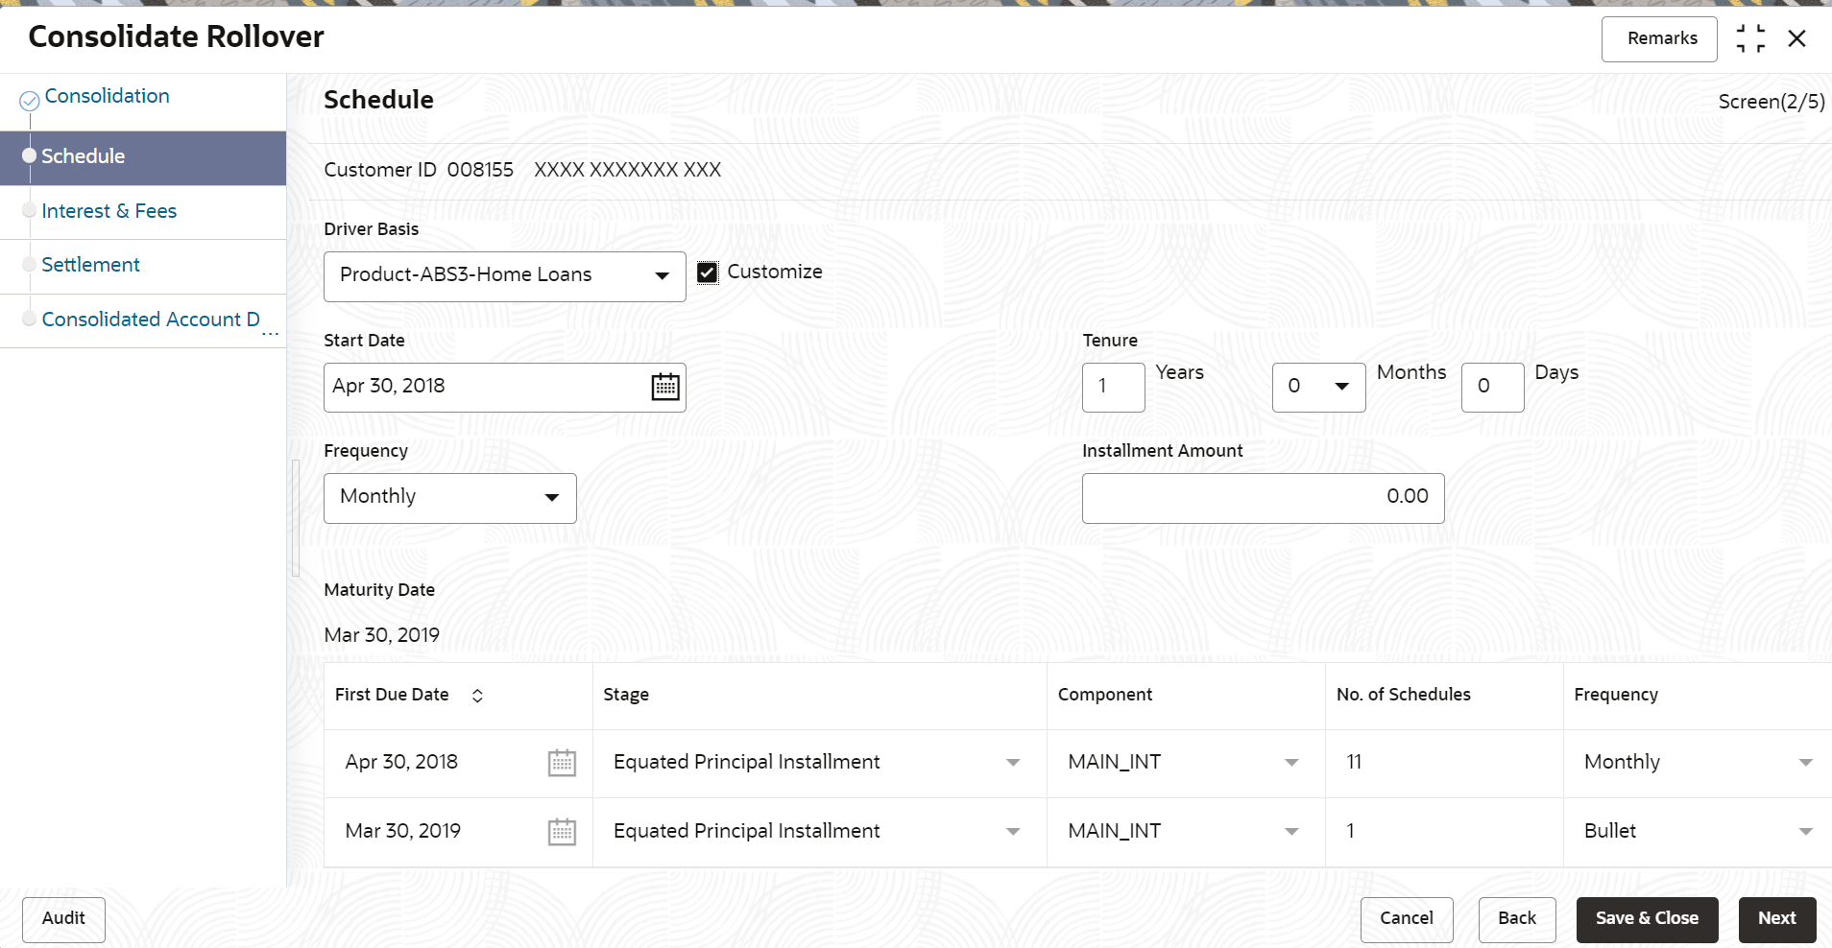Open calendar for Apr 30, 2018 row
The height and width of the screenshot is (948, 1832).
[562, 763]
